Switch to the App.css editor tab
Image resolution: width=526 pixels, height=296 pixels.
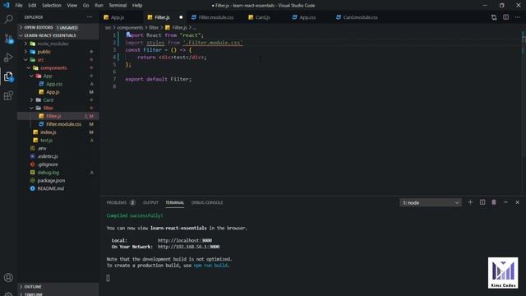pos(307,17)
